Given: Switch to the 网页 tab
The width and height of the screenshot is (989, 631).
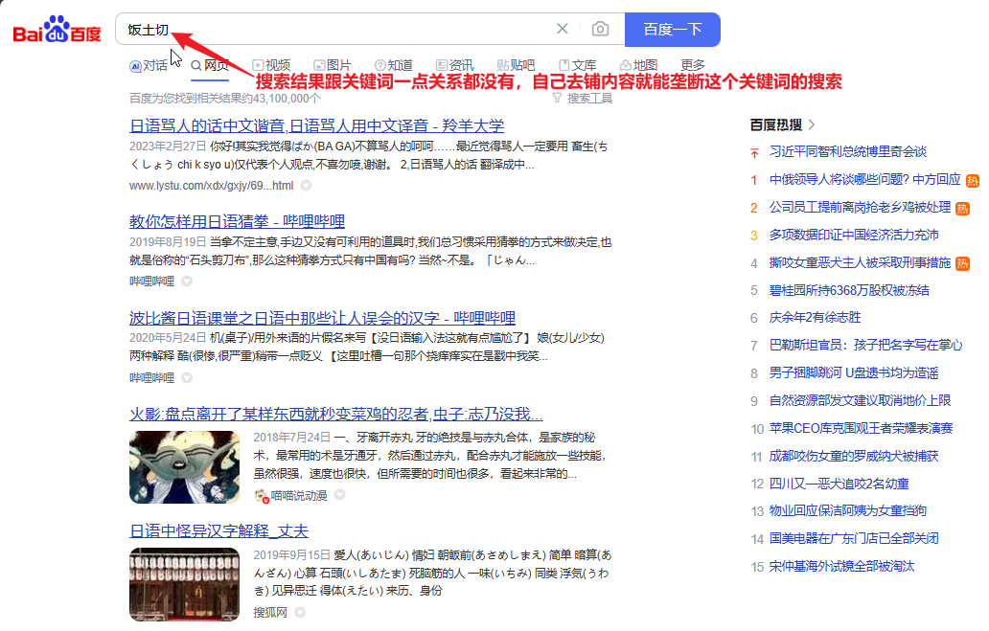Looking at the screenshot, I should pos(202,65).
